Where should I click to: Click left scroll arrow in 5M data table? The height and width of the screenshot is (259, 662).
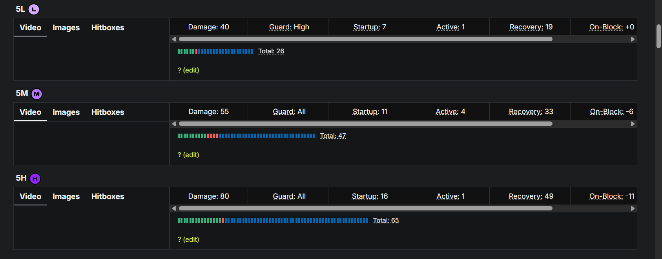[174, 124]
